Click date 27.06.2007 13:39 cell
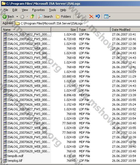The height and width of the screenshot is (165, 140). coord(124,95)
